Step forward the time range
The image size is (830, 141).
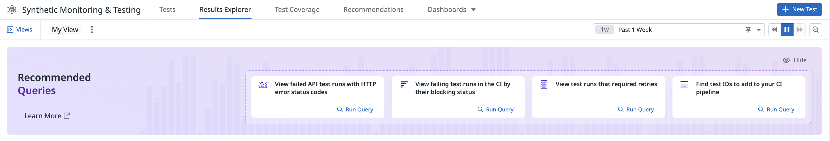tap(800, 30)
